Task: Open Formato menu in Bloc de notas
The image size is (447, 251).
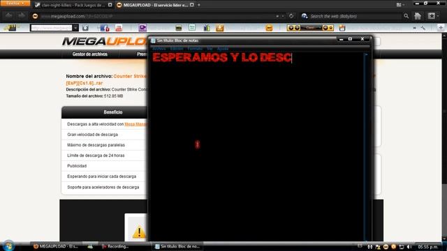Action: click(195, 49)
